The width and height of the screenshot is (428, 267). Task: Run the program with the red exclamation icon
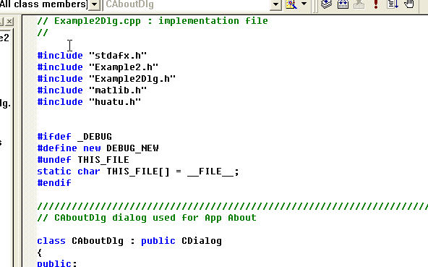[376, 4]
